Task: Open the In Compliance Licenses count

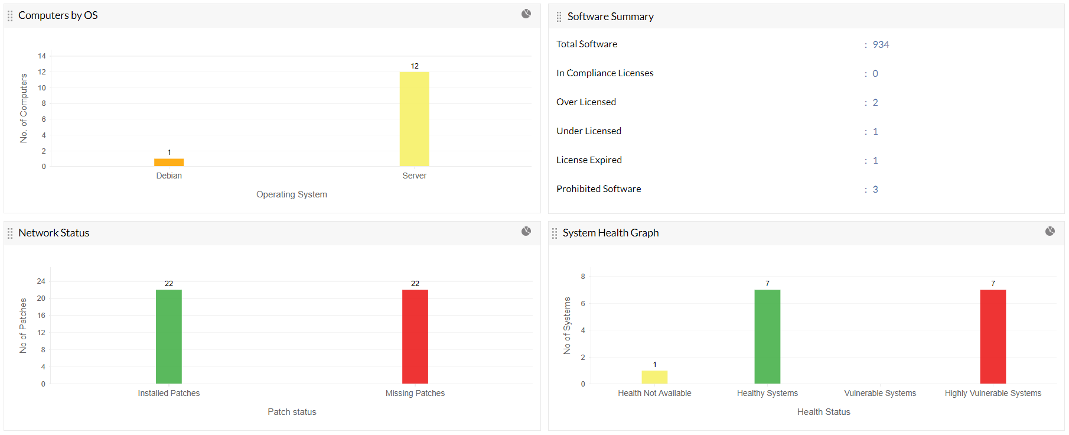Action: (875, 74)
